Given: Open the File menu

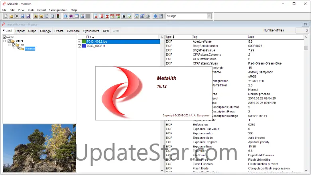Looking at the screenshot, I should click(x=4, y=10).
